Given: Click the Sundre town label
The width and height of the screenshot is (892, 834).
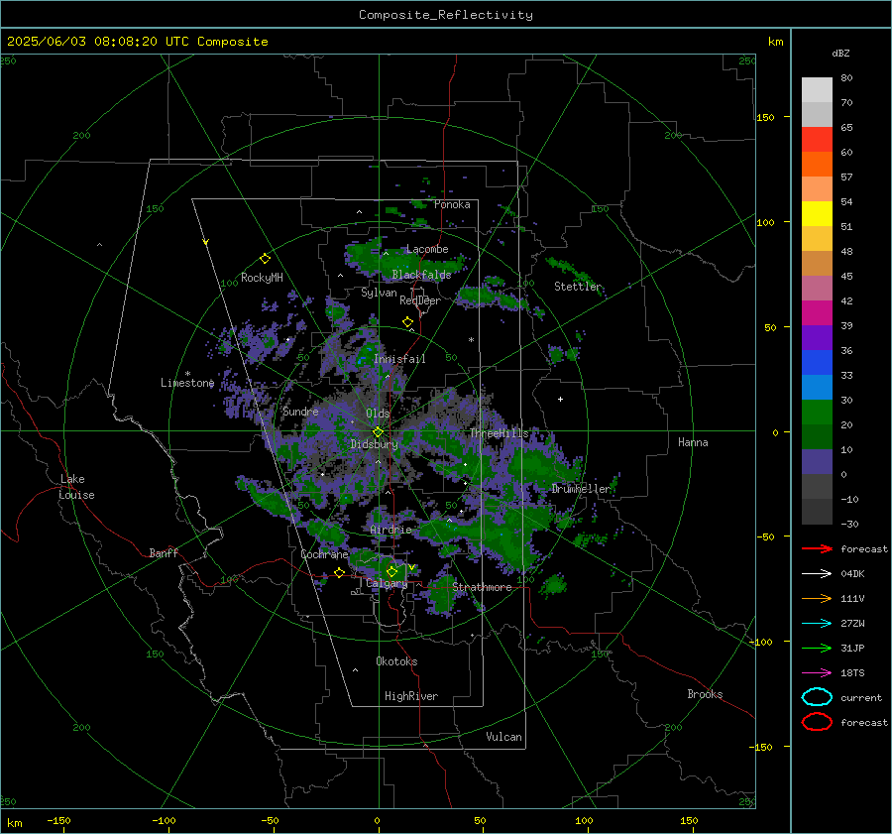Looking at the screenshot, I should (300, 412).
